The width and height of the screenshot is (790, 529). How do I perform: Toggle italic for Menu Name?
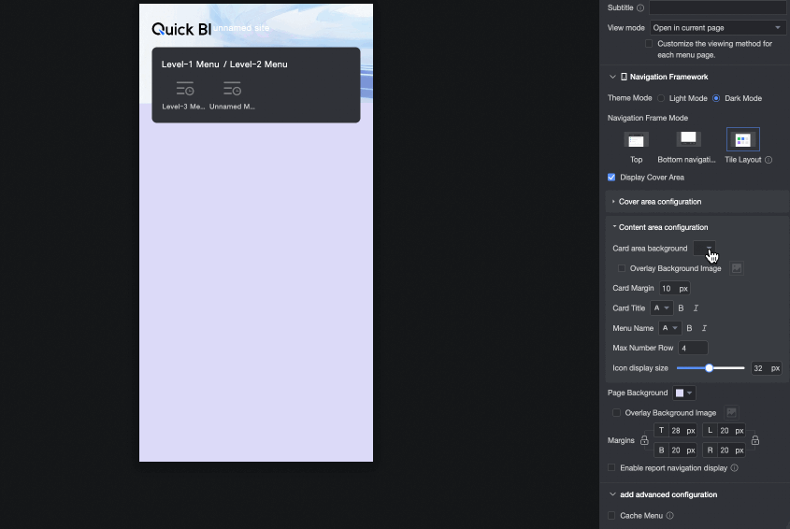click(x=704, y=328)
